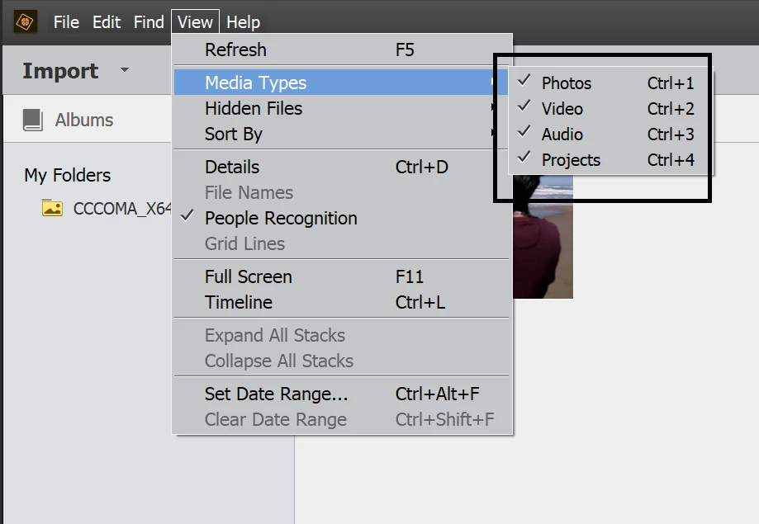Open the Find menu
The width and height of the screenshot is (759, 524).
pyautogui.click(x=149, y=22)
